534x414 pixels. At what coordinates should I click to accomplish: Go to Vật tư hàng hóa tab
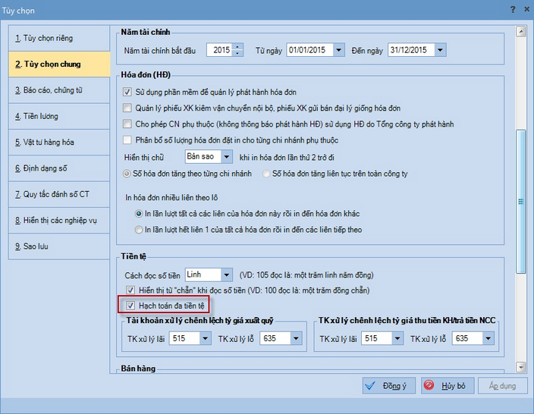[x=59, y=143]
